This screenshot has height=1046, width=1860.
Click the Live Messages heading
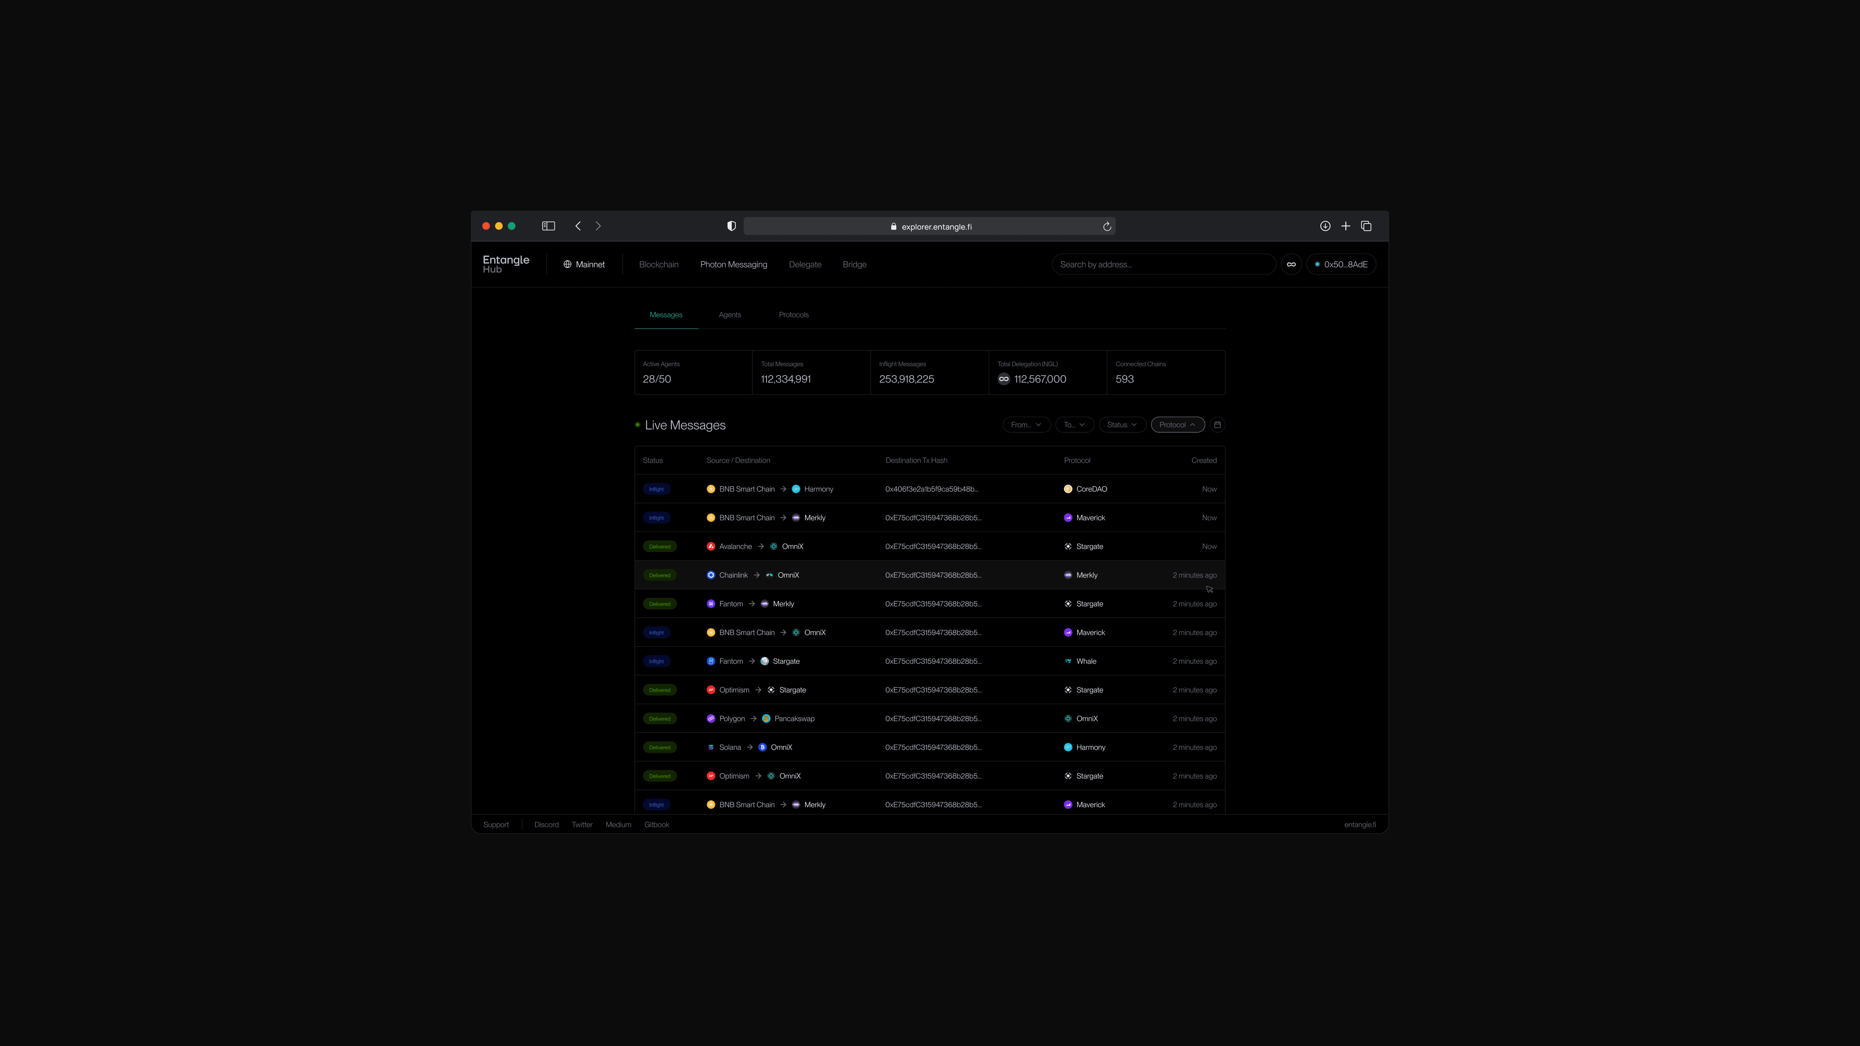685,425
